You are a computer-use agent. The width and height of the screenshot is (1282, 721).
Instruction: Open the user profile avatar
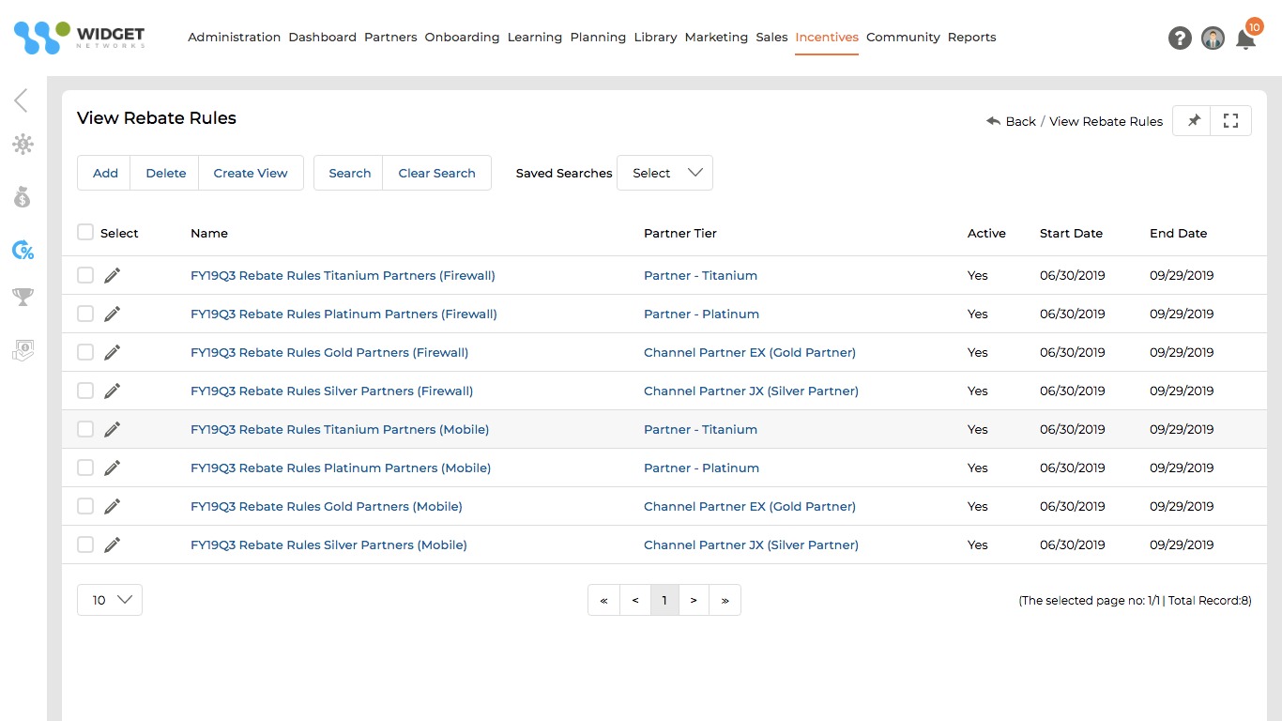point(1213,38)
